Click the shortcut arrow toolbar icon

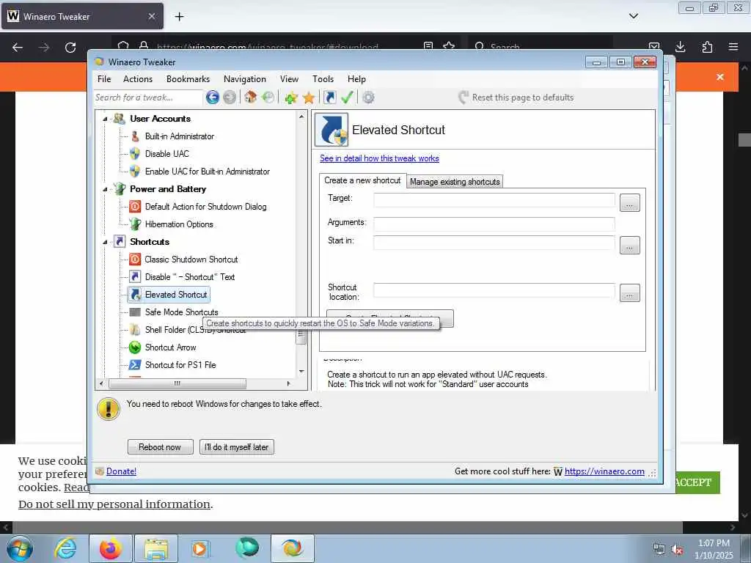tap(329, 97)
